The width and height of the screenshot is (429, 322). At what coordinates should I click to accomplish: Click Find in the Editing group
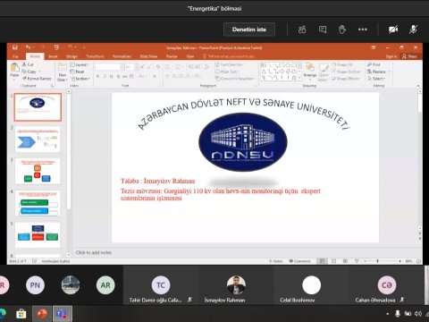pos(374,64)
